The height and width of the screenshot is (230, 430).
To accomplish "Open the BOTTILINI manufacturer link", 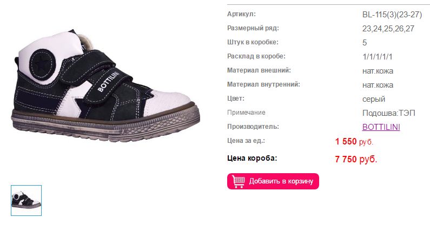I will pos(381,127).
